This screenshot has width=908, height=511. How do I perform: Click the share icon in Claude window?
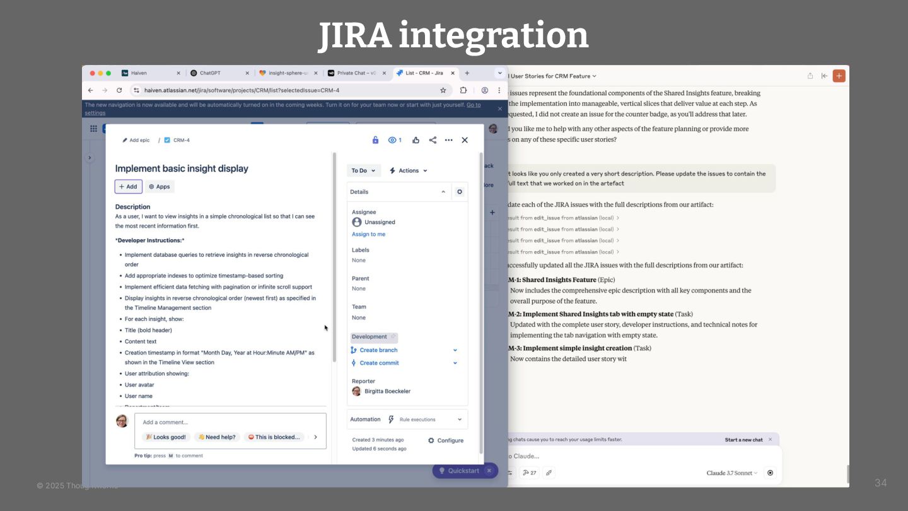(810, 76)
